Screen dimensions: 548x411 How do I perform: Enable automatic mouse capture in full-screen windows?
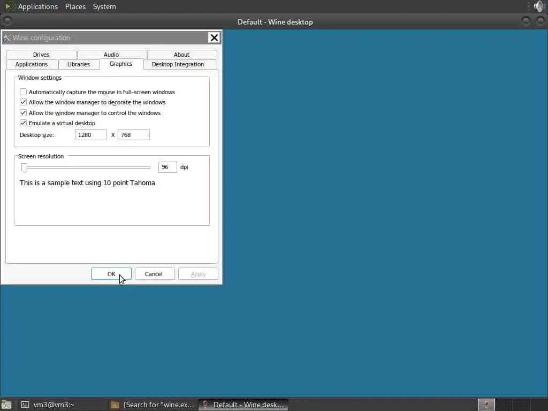[23, 92]
